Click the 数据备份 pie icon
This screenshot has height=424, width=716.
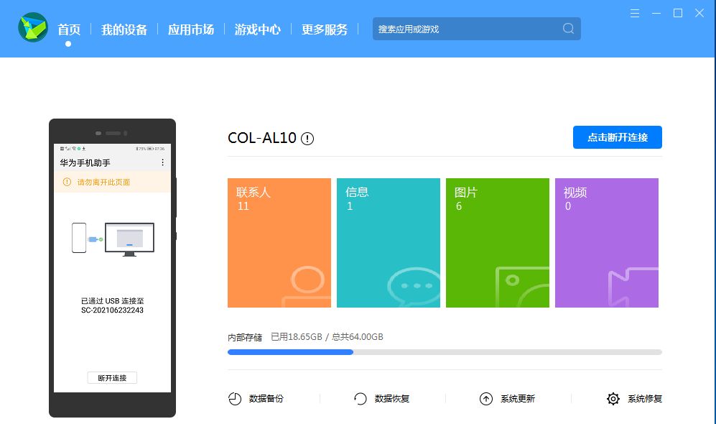pyautogui.click(x=235, y=399)
